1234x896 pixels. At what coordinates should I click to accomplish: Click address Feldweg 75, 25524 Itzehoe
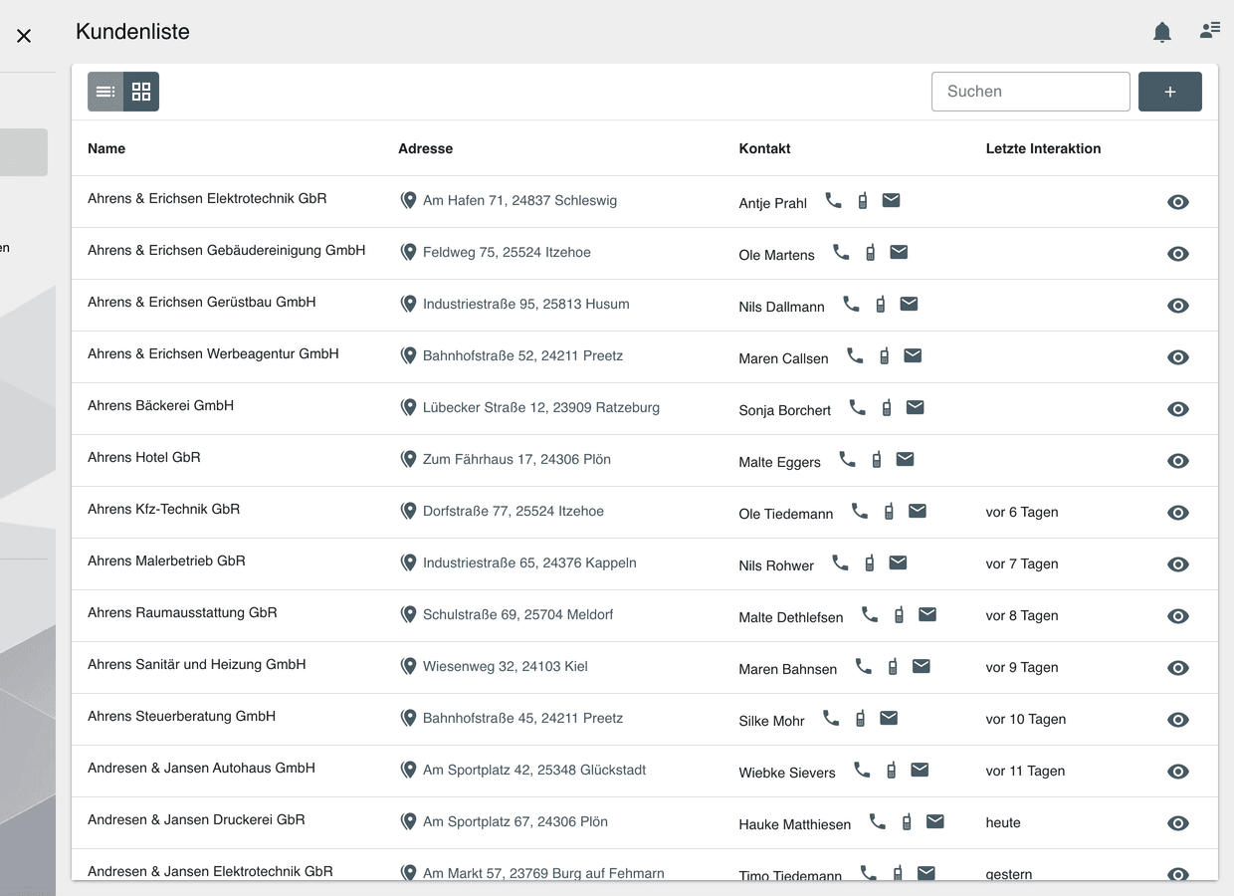click(507, 252)
